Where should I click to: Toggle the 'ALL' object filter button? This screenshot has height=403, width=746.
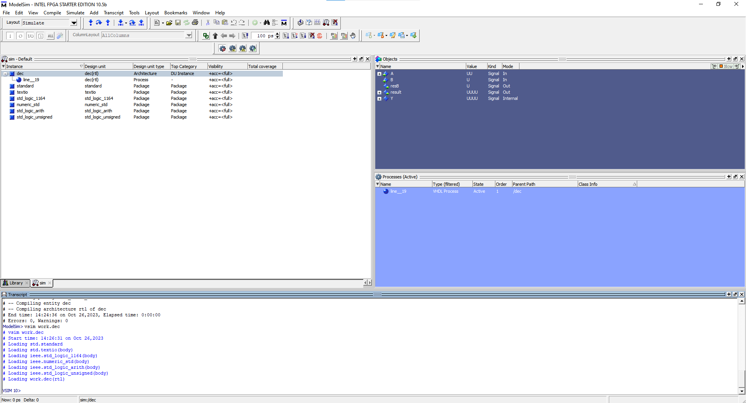point(51,36)
